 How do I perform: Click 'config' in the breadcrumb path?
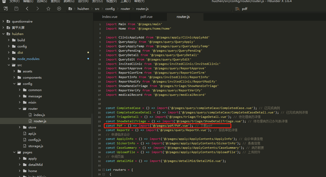[x=110, y=9]
